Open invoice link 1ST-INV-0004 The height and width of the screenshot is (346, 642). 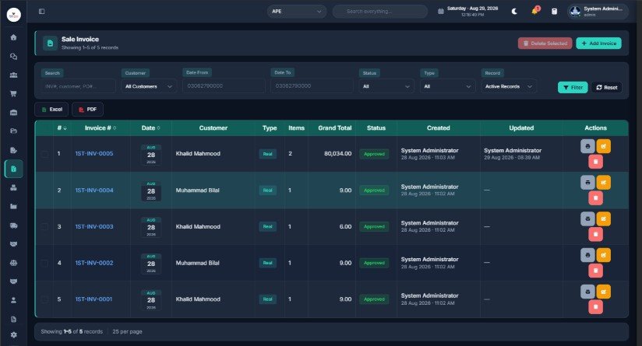94,190
